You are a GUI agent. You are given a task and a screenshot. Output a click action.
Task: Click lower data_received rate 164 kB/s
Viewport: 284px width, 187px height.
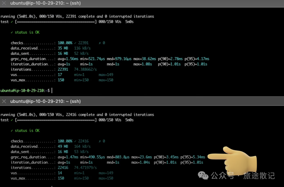[x=82, y=146]
